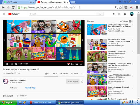Switch to miniplayer mode
Image resolution: width=140 pixels, height=105 pixels.
[x=73, y=64]
